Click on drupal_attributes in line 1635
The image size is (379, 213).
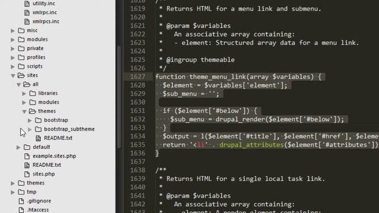[x=251, y=145]
